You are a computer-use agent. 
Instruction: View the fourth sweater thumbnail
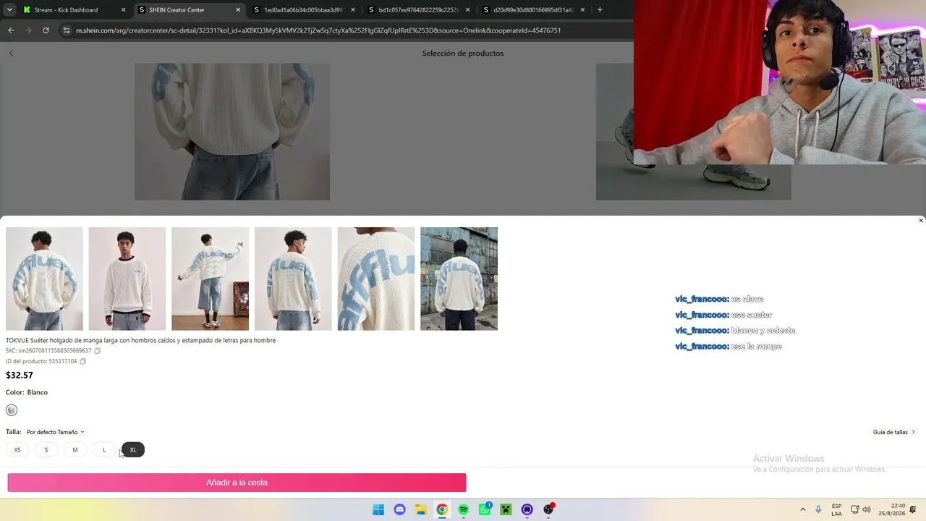pos(293,279)
